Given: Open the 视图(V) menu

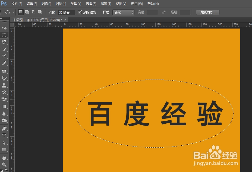Looking at the screenshot, I should click(x=121, y=4).
